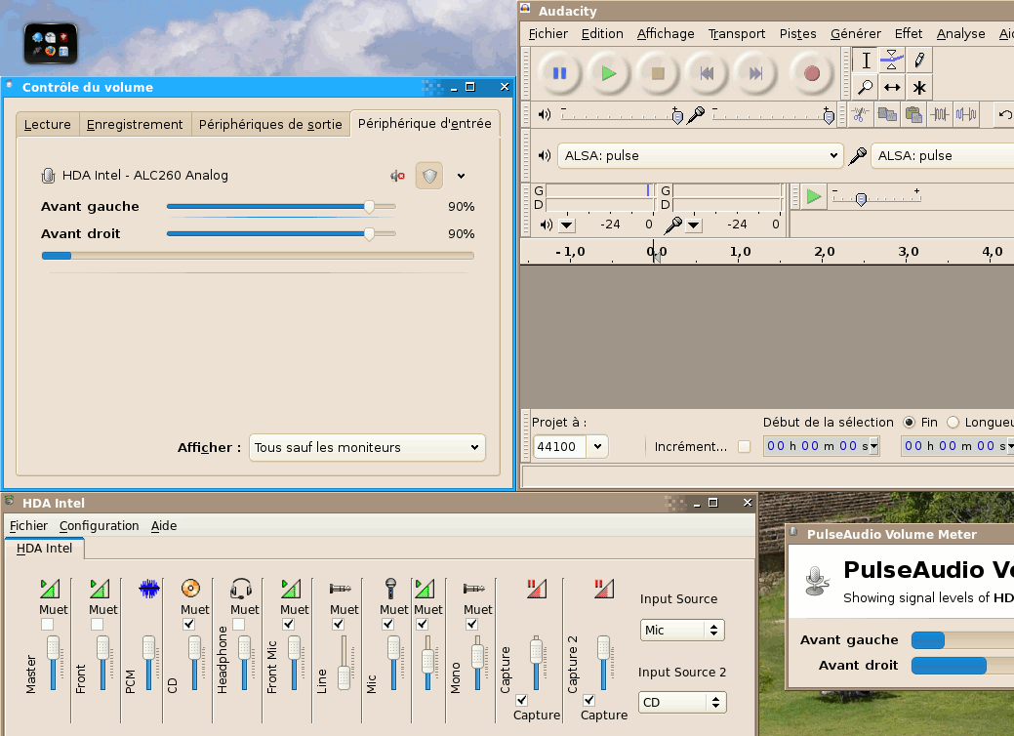The width and height of the screenshot is (1014, 736).
Task: Select the Envelope tool in Audacity
Action: click(x=892, y=61)
